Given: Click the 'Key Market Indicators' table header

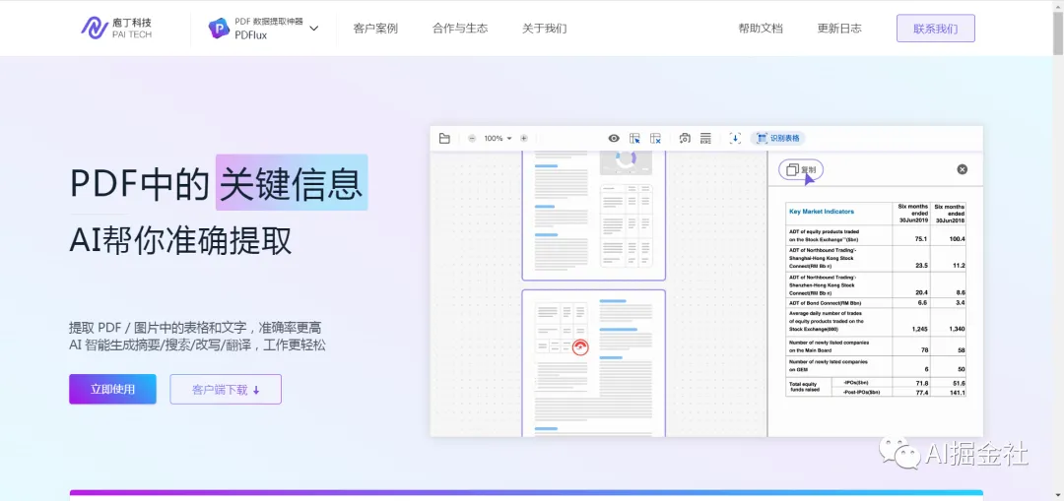Looking at the screenshot, I should point(822,212).
